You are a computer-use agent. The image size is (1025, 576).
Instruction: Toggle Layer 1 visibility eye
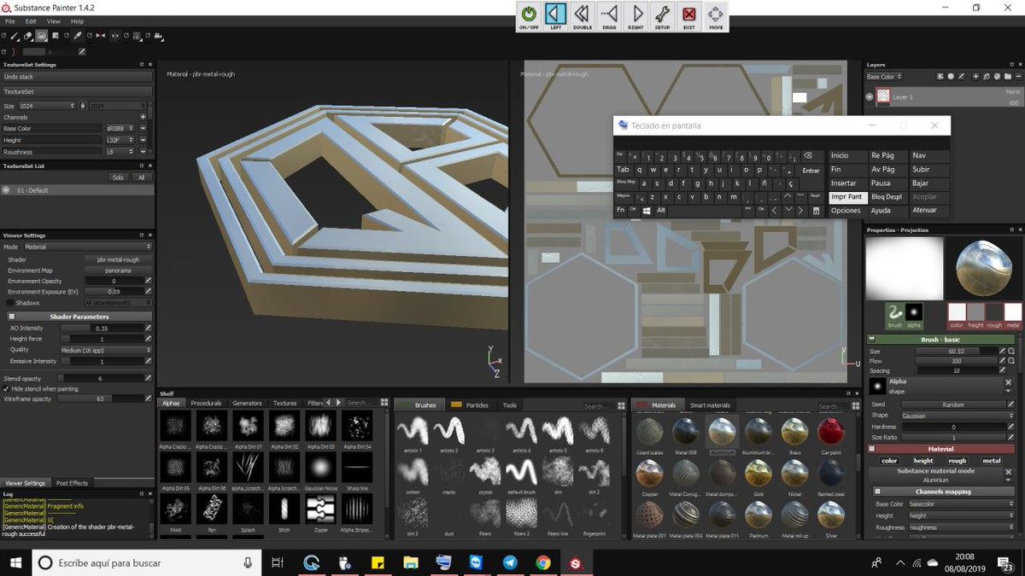(x=870, y=96)
